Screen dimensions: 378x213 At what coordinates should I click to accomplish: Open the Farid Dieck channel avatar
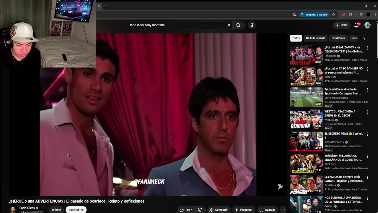[13, 209]
